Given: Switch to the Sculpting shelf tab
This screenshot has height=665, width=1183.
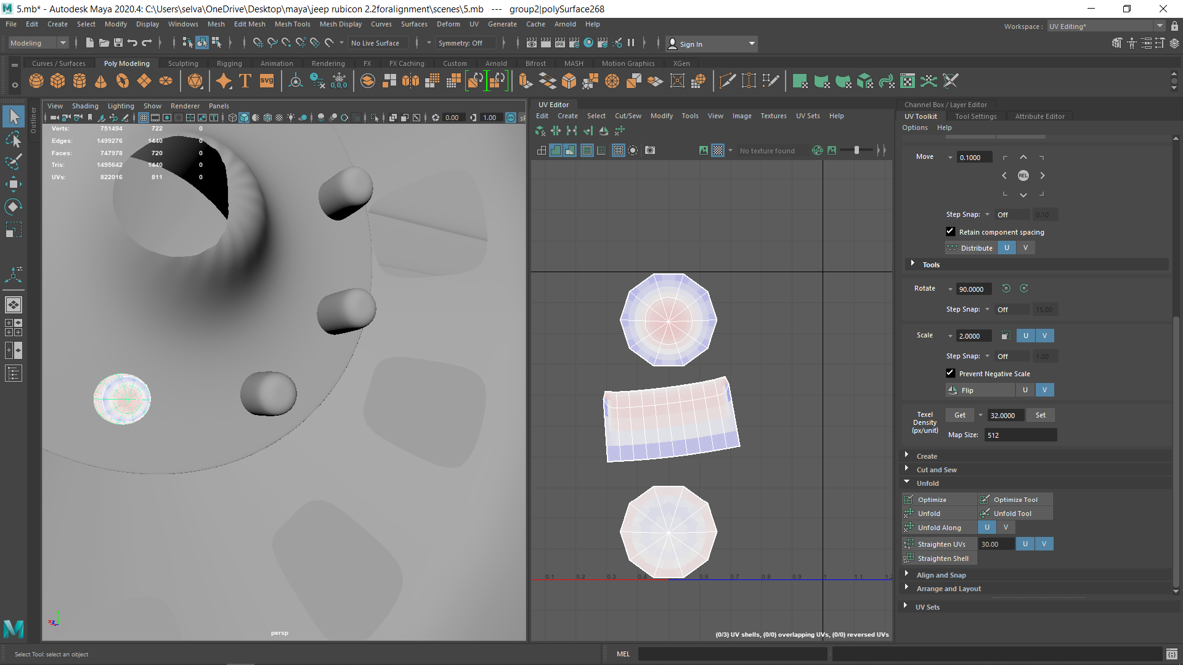Looking at the screenshot, I should coord(183,63).
